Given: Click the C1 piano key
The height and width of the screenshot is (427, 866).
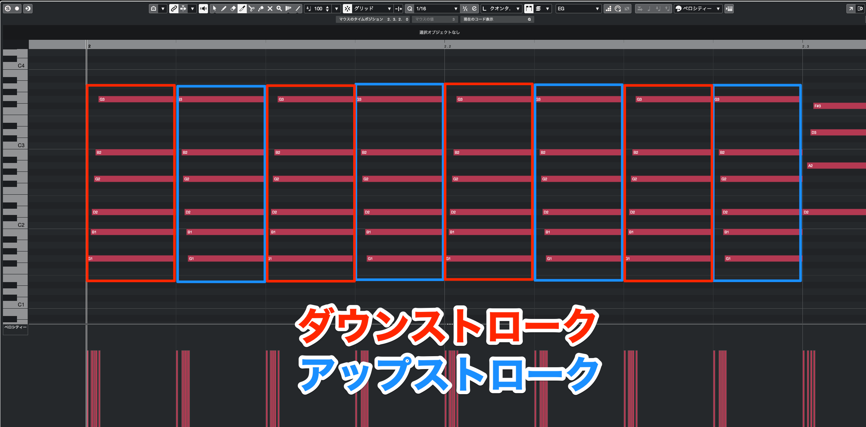Looking at the screenshot, I should 16,305.
